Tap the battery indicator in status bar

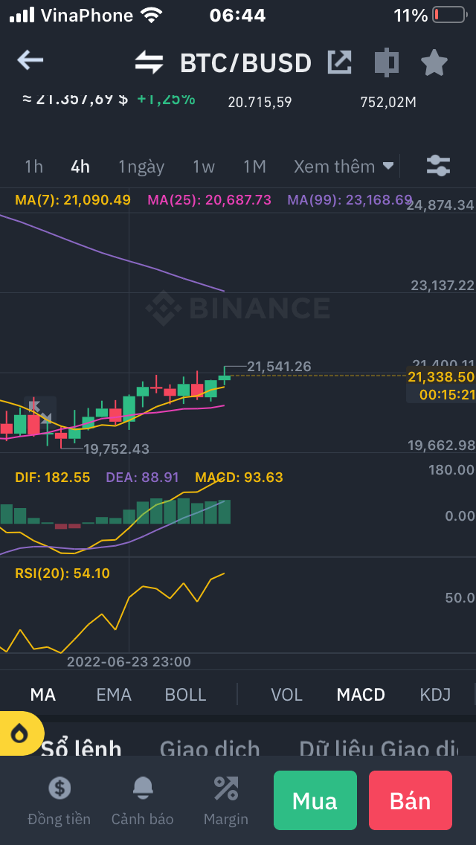pos(449,15)
